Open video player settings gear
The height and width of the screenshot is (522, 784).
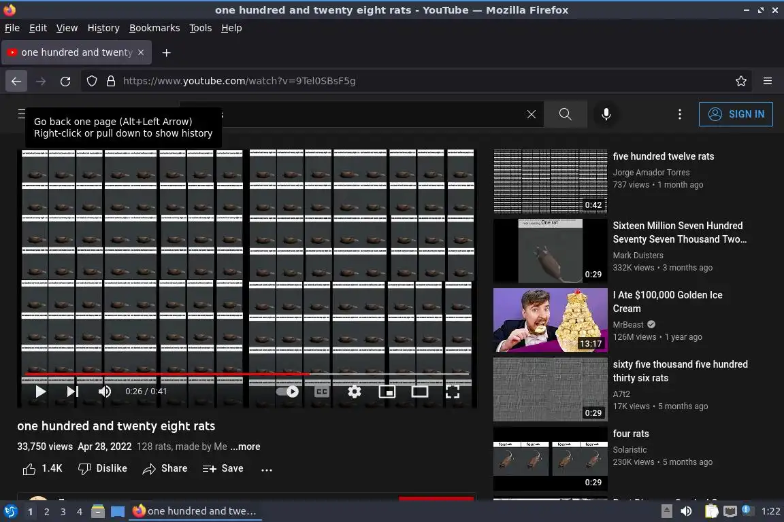(x=355, y=391)
